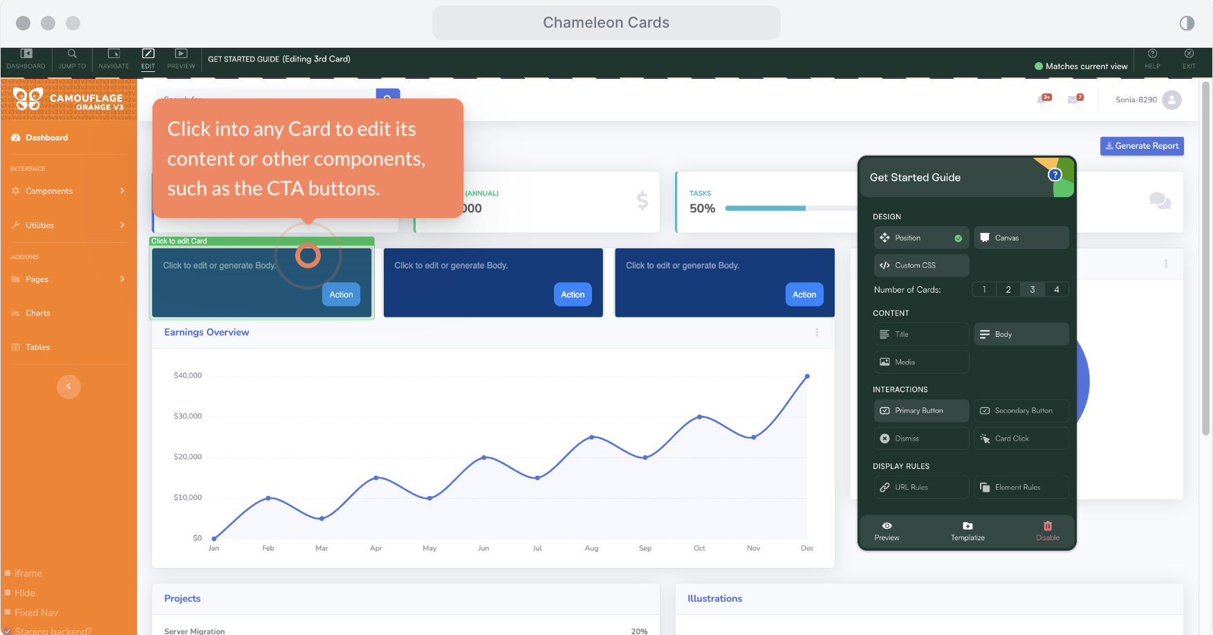
Task: Click the Chameleon Cards title field
Action: (x=606, y=23)
